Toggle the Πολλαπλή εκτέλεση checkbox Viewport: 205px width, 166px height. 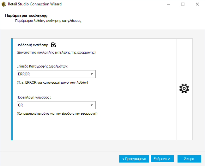(x=53, y=45)
